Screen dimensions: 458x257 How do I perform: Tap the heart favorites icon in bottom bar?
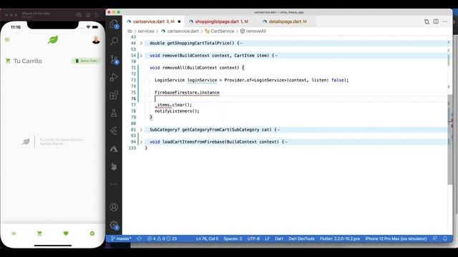[x=66, y=233]
